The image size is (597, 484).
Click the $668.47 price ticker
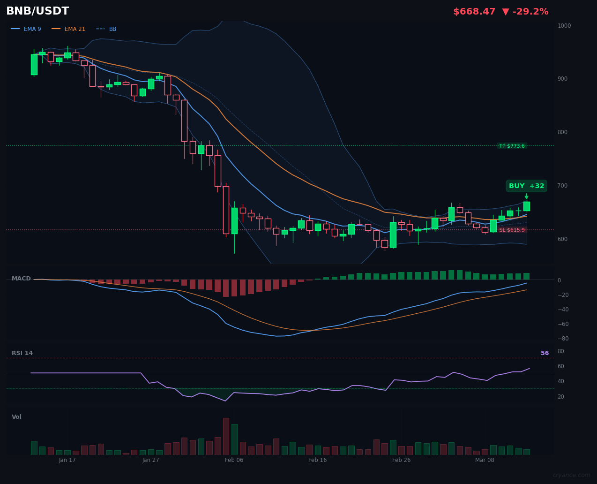point(474,11)
